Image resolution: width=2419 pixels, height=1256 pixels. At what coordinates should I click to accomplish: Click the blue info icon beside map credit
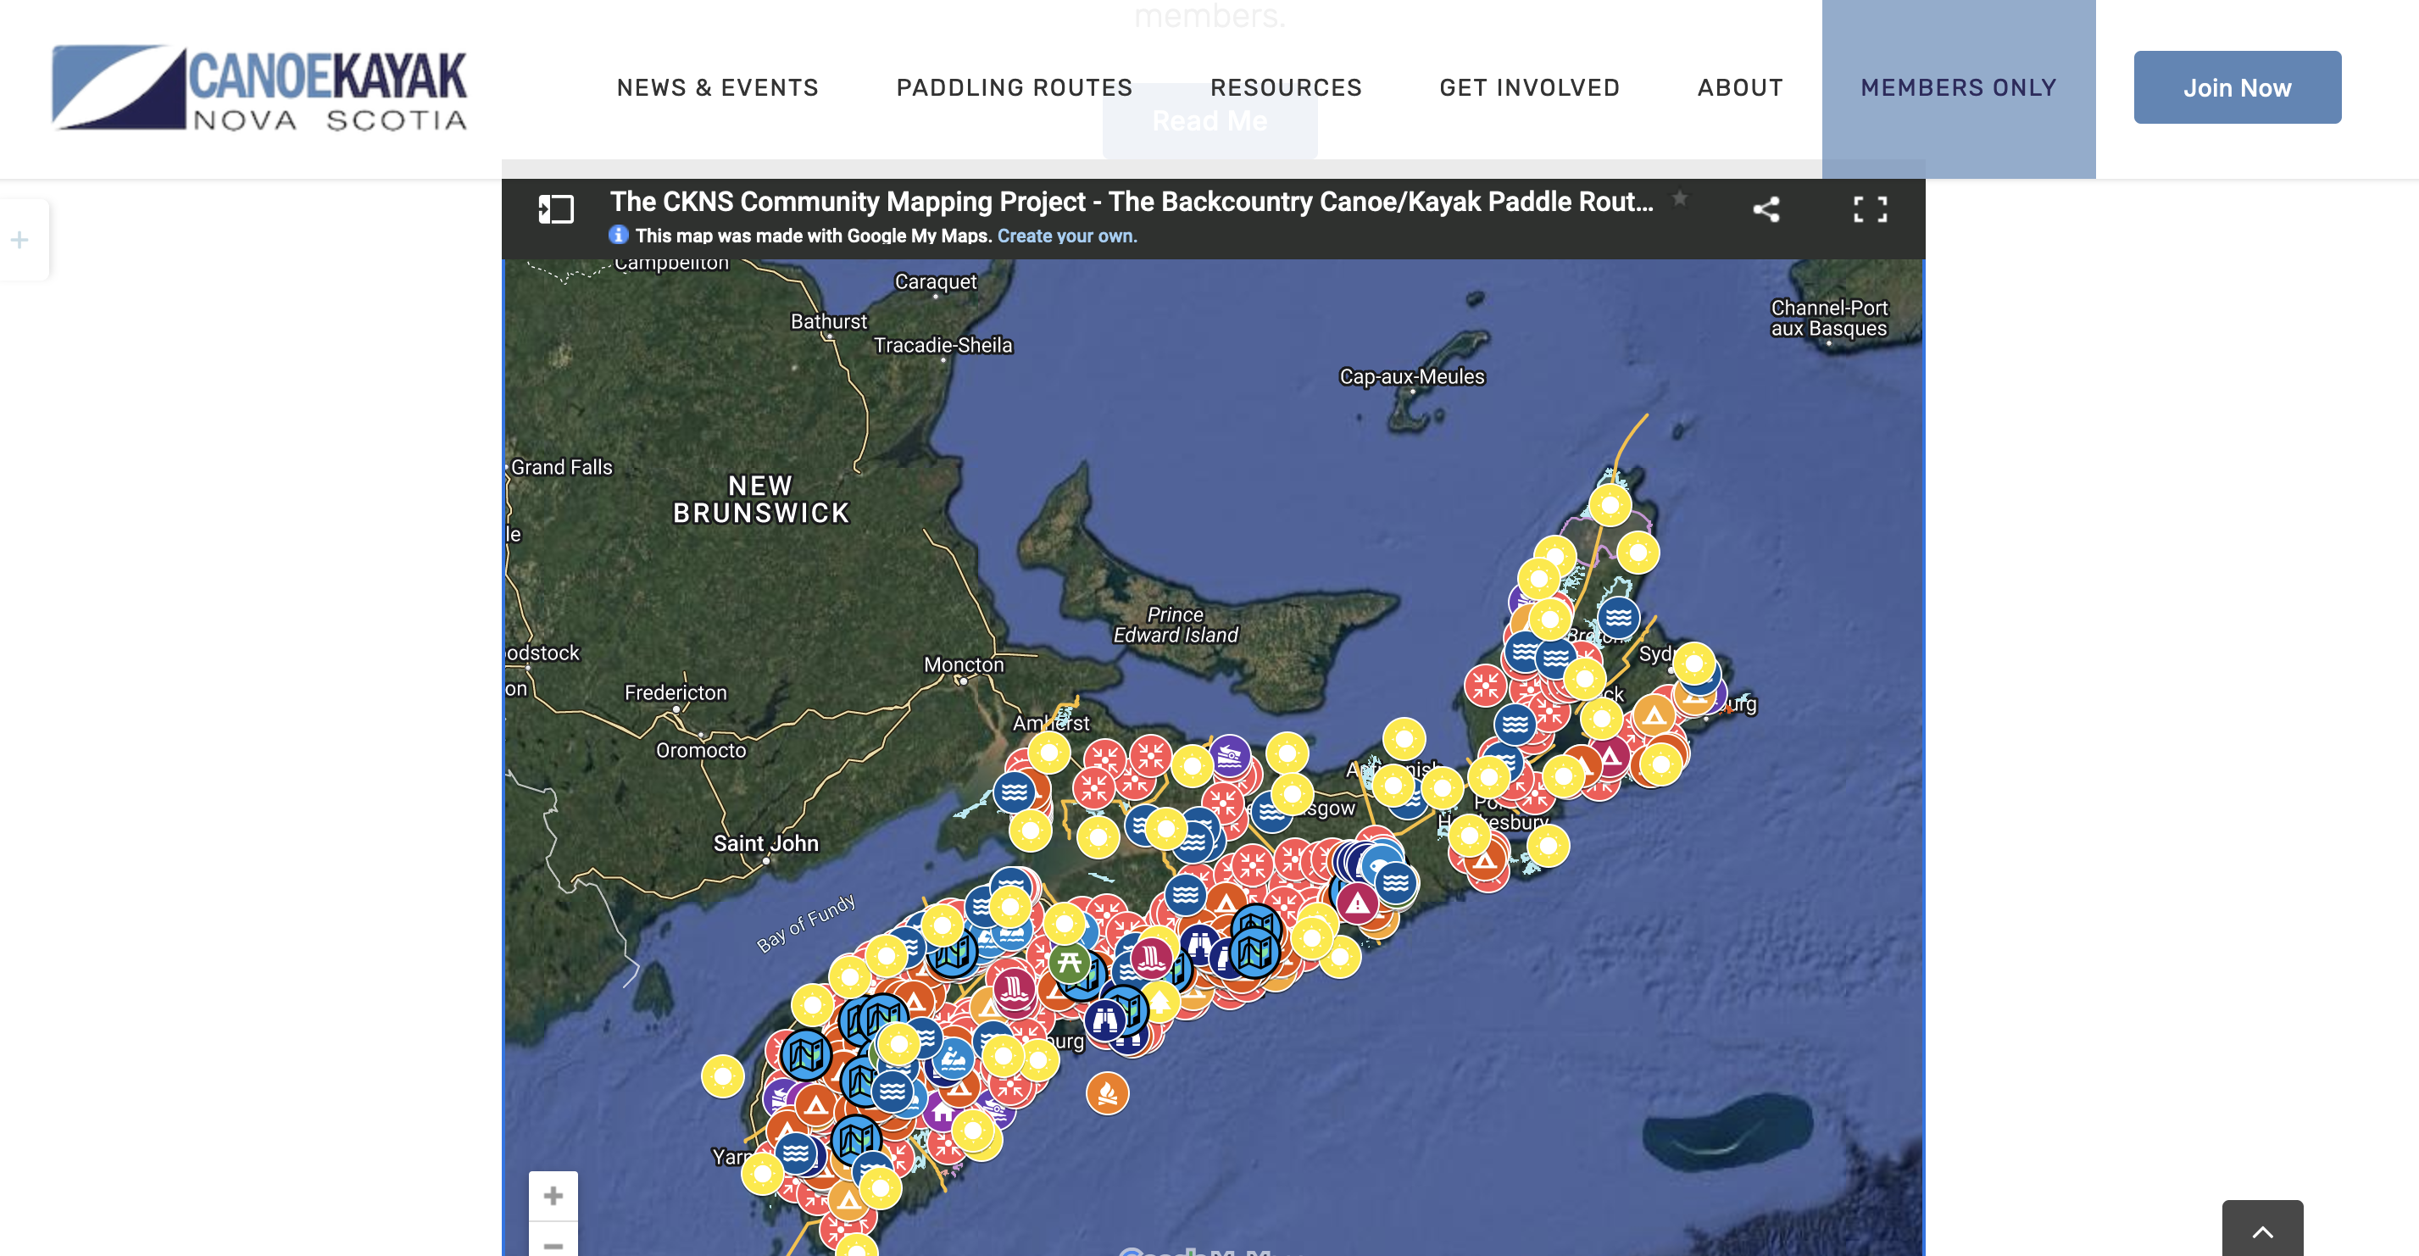coord(618,235)
